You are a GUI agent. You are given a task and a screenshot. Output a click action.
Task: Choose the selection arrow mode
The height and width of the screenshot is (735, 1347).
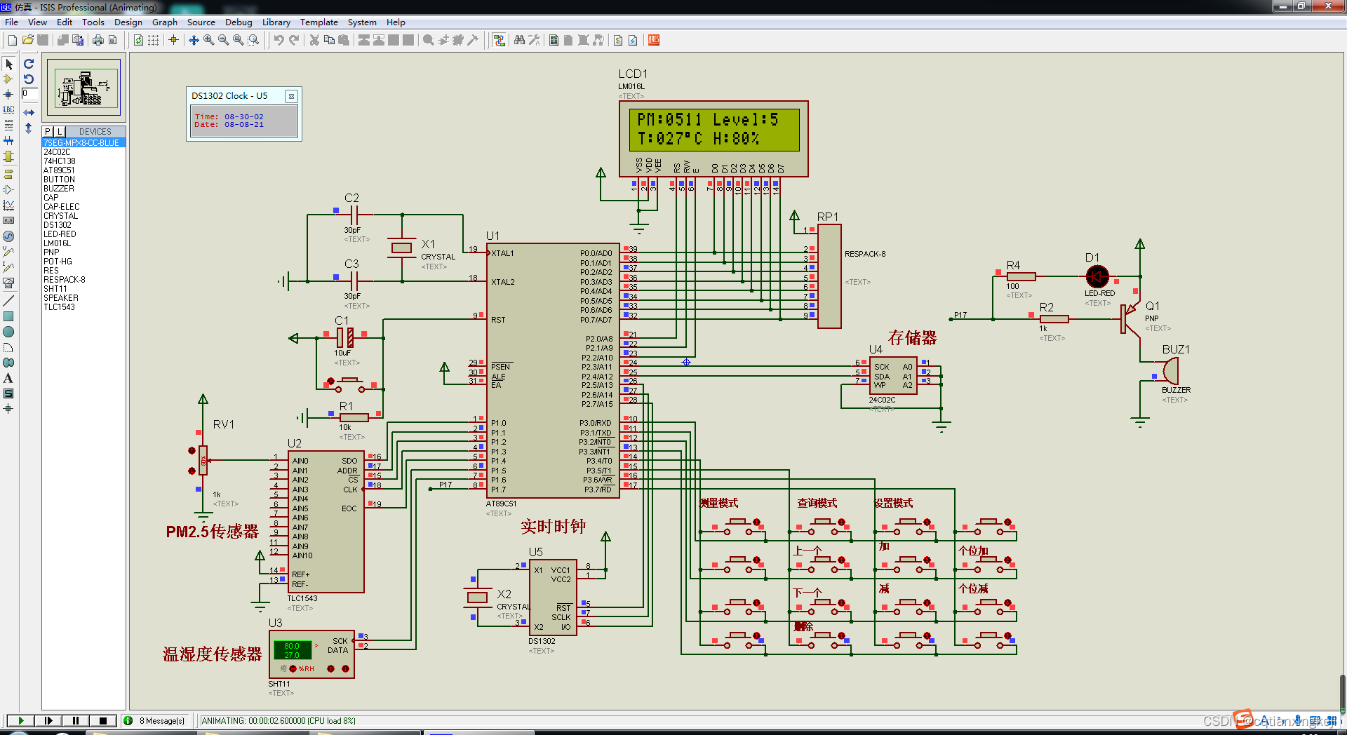[x=8, y=64]
